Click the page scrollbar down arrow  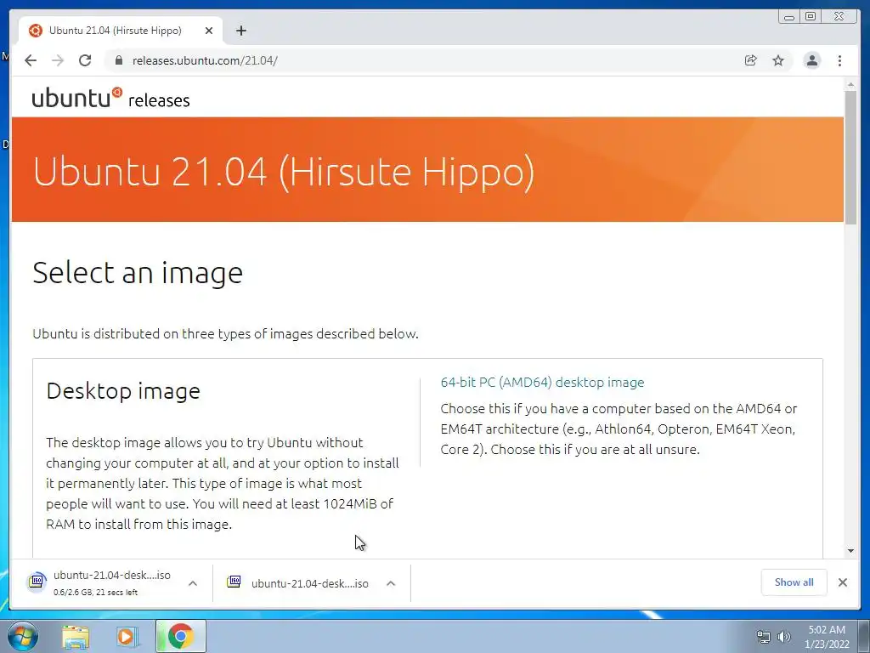(x=850, y=551)
